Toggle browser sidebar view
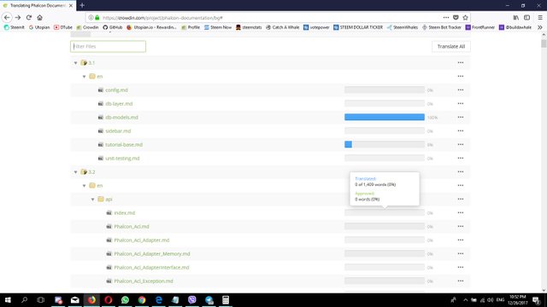 pyautogui.click(x=527, y=17)
